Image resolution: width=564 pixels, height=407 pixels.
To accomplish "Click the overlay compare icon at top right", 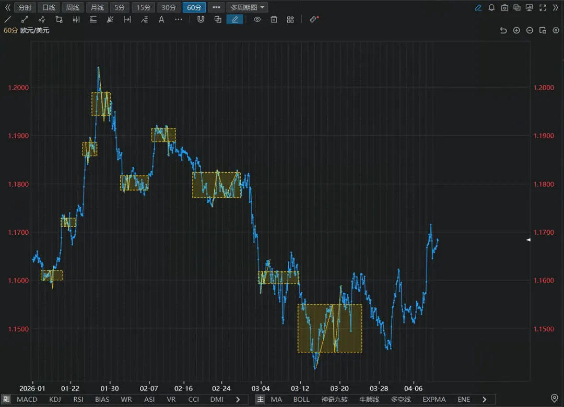I will (x=517, y=7).
